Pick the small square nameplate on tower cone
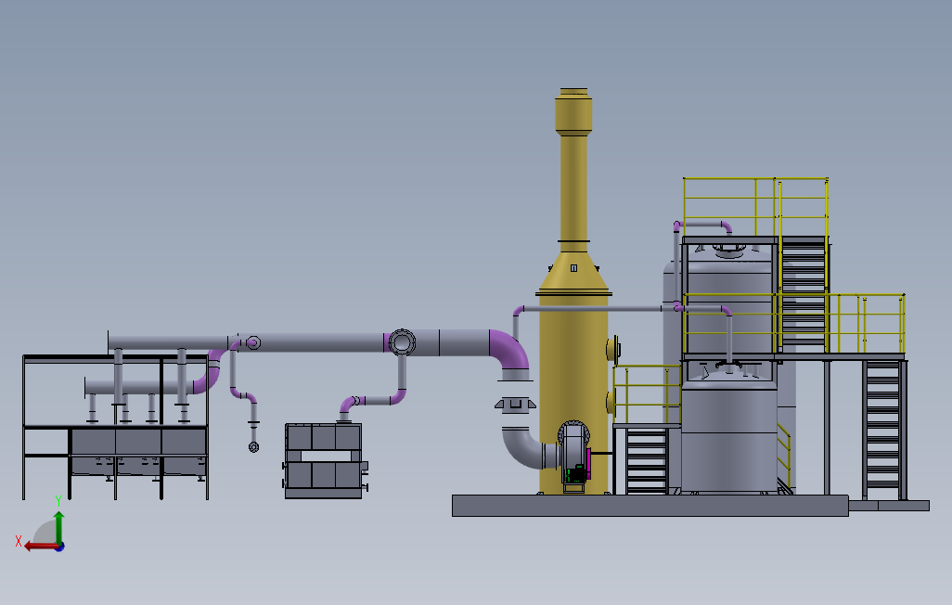The height and width of the screenshot is (605, 952). click(x=573, y=268)
